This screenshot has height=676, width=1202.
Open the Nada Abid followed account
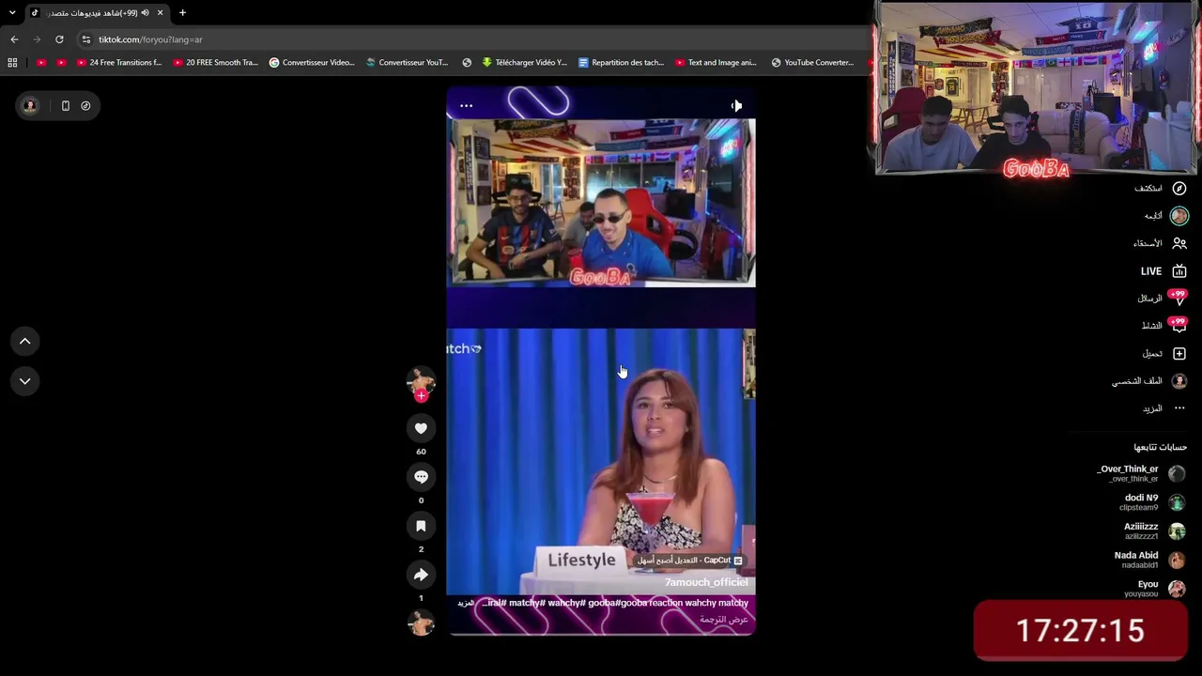pyautogui.click(x=1148, y=560)
